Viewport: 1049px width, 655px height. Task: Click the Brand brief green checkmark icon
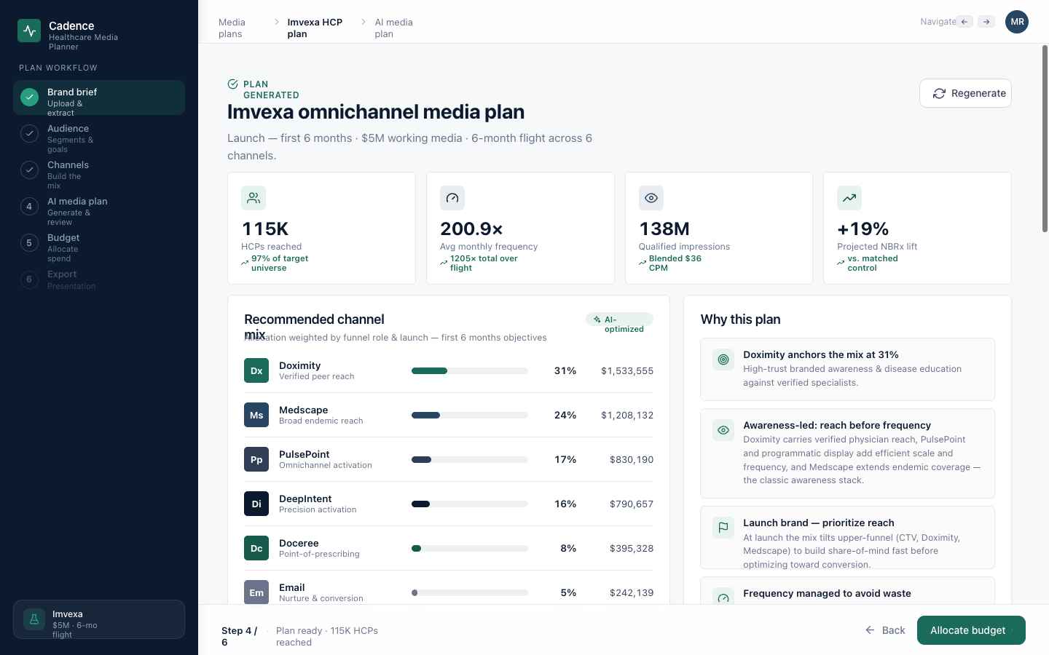[29, 98]
